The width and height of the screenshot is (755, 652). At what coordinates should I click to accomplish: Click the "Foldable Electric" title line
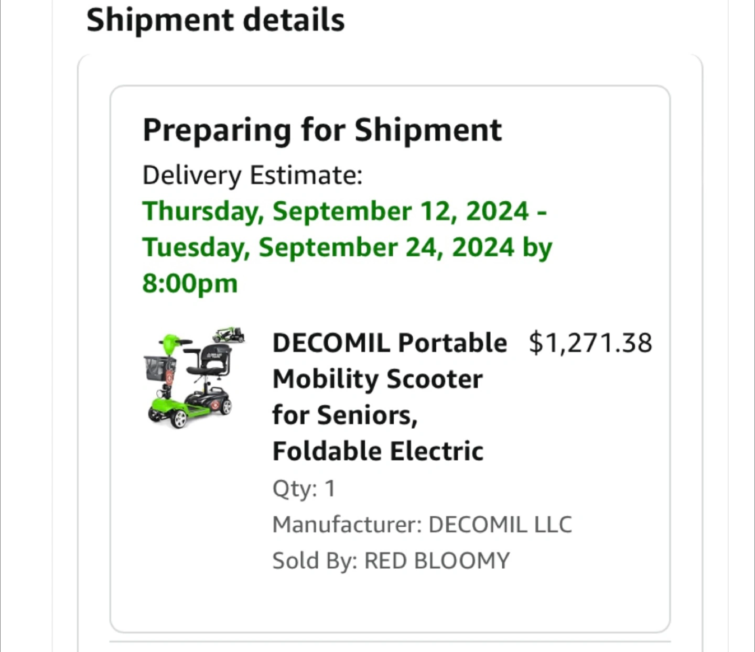(377, 451)
